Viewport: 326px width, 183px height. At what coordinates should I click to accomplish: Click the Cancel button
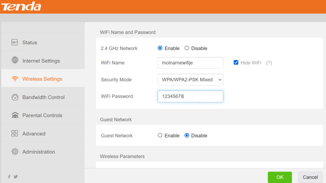coord(310,177)
